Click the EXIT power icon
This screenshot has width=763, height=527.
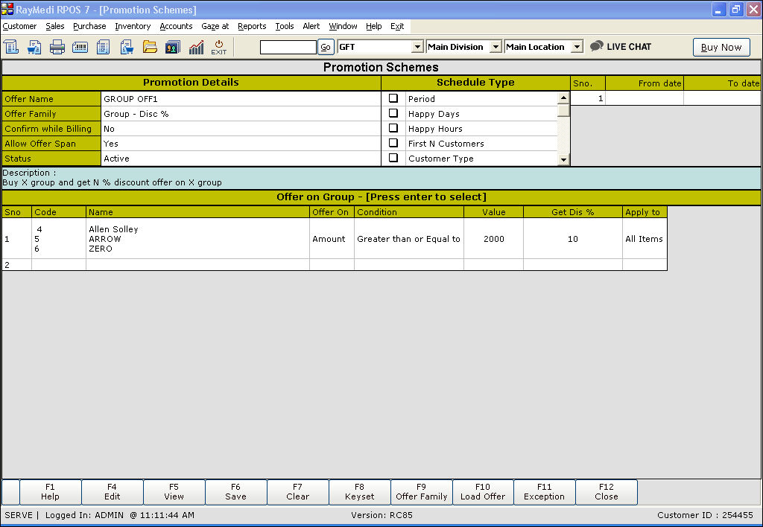point(218,48)
